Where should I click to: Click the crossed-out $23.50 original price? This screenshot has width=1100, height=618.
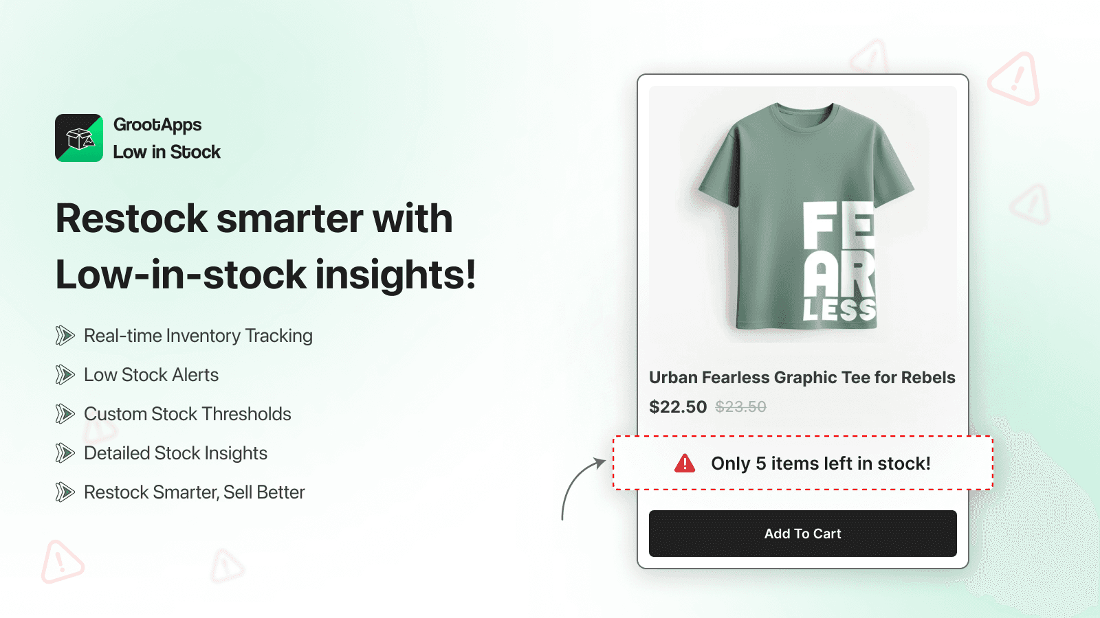740,407
